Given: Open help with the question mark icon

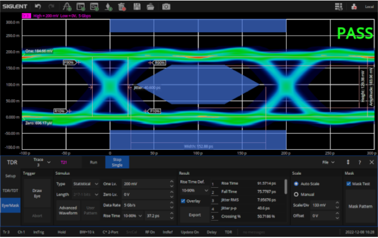Looking at the screenshot, I should pyautogui.click(x=360, y=162).
